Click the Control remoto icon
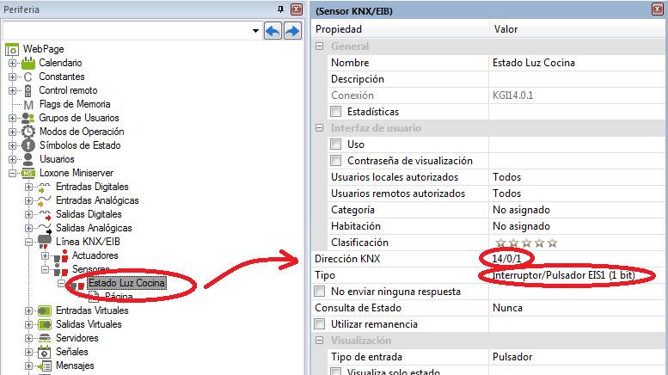The image size is (668, 375). tap(28, 90)
